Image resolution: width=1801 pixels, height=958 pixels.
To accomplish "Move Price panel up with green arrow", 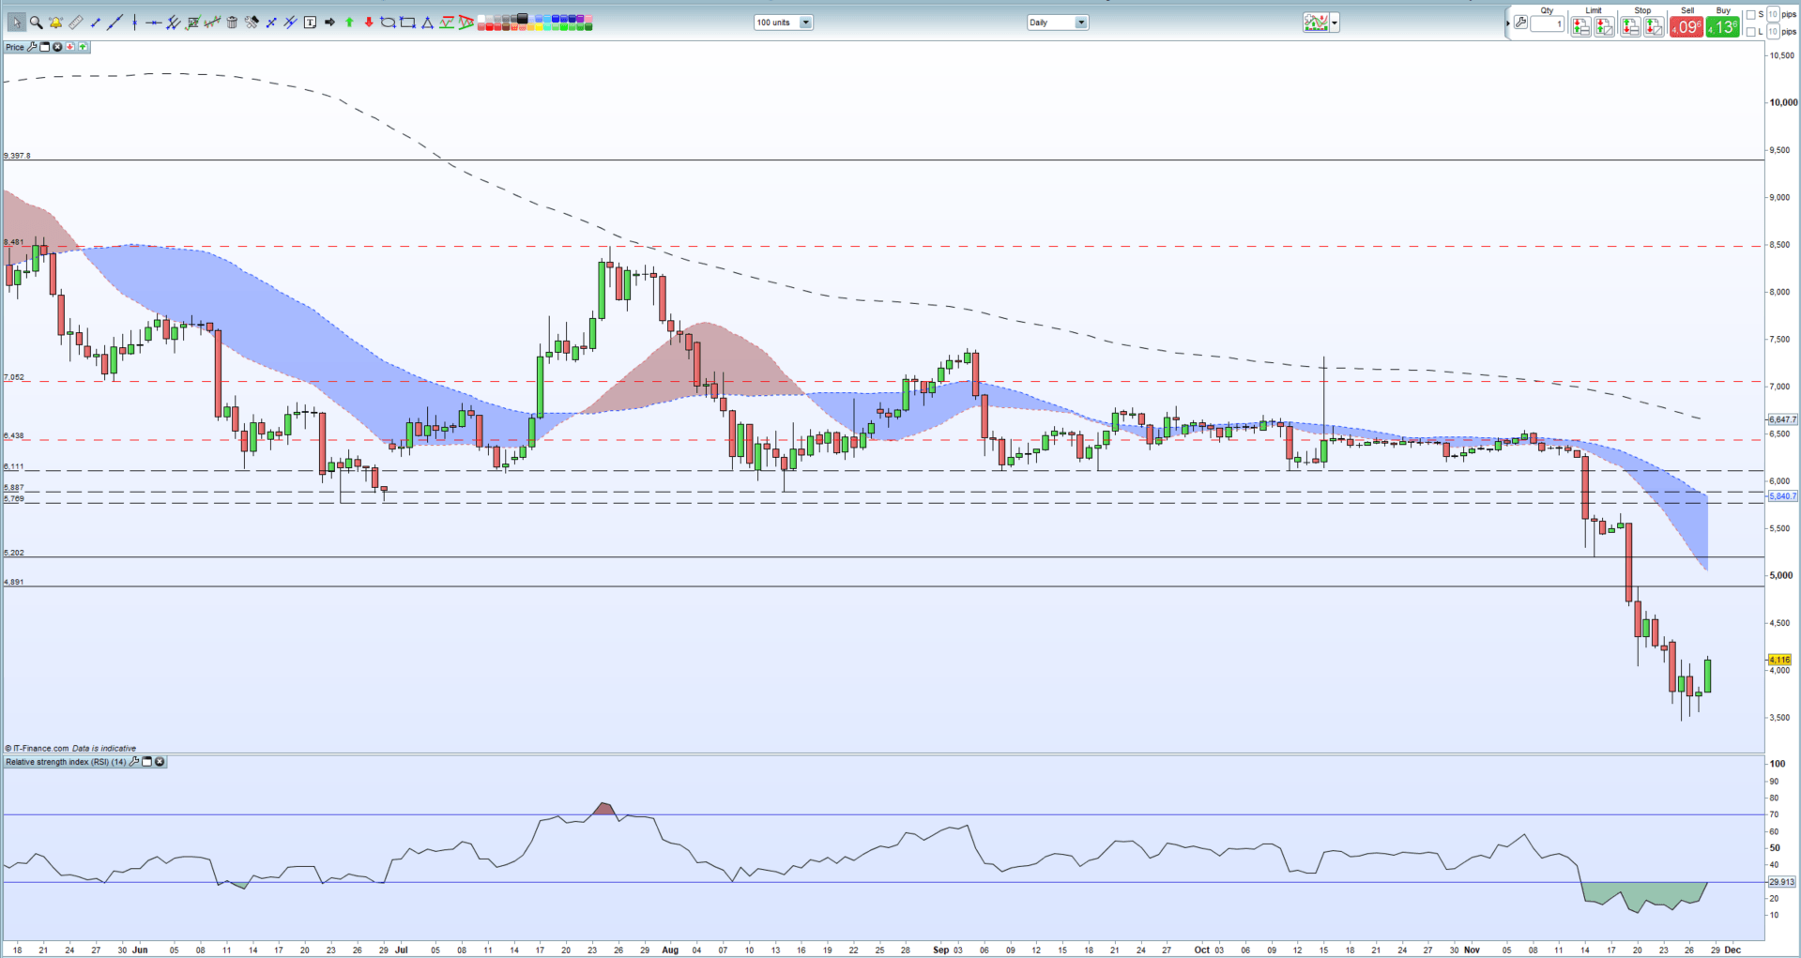I will pyautogui.click(x=83, y=47).
